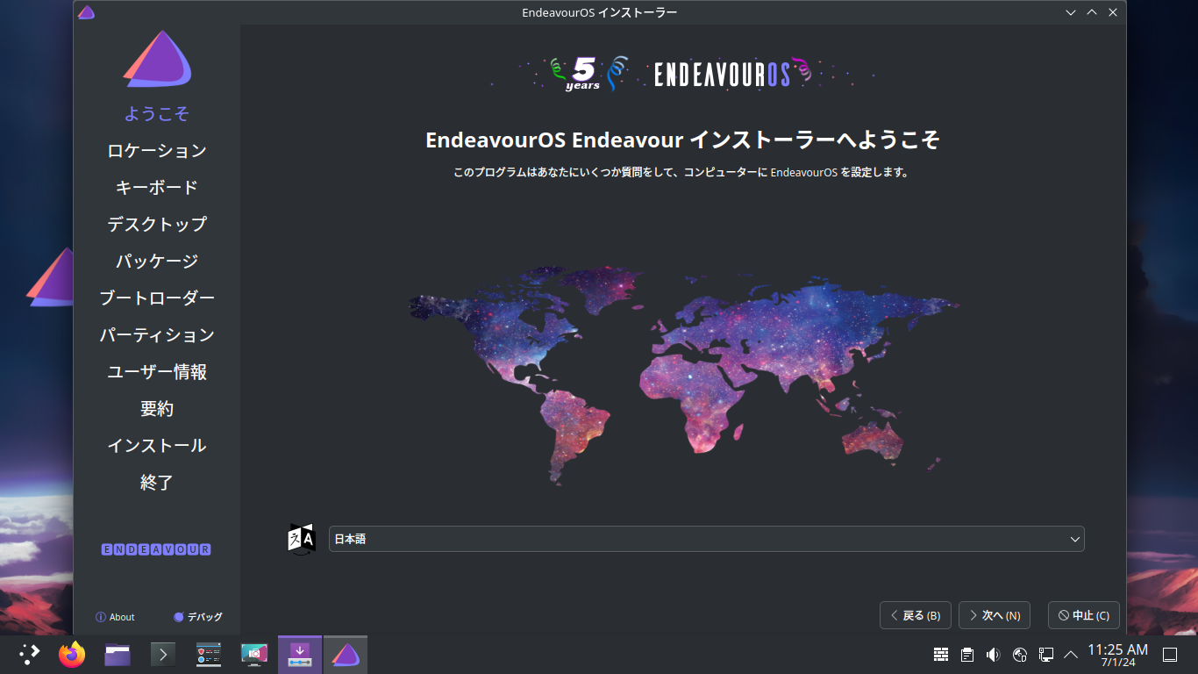This screenshot has height=674, width=1198.
Task: Click 次へ (N) next button
Action: click(x=995, y=615)
